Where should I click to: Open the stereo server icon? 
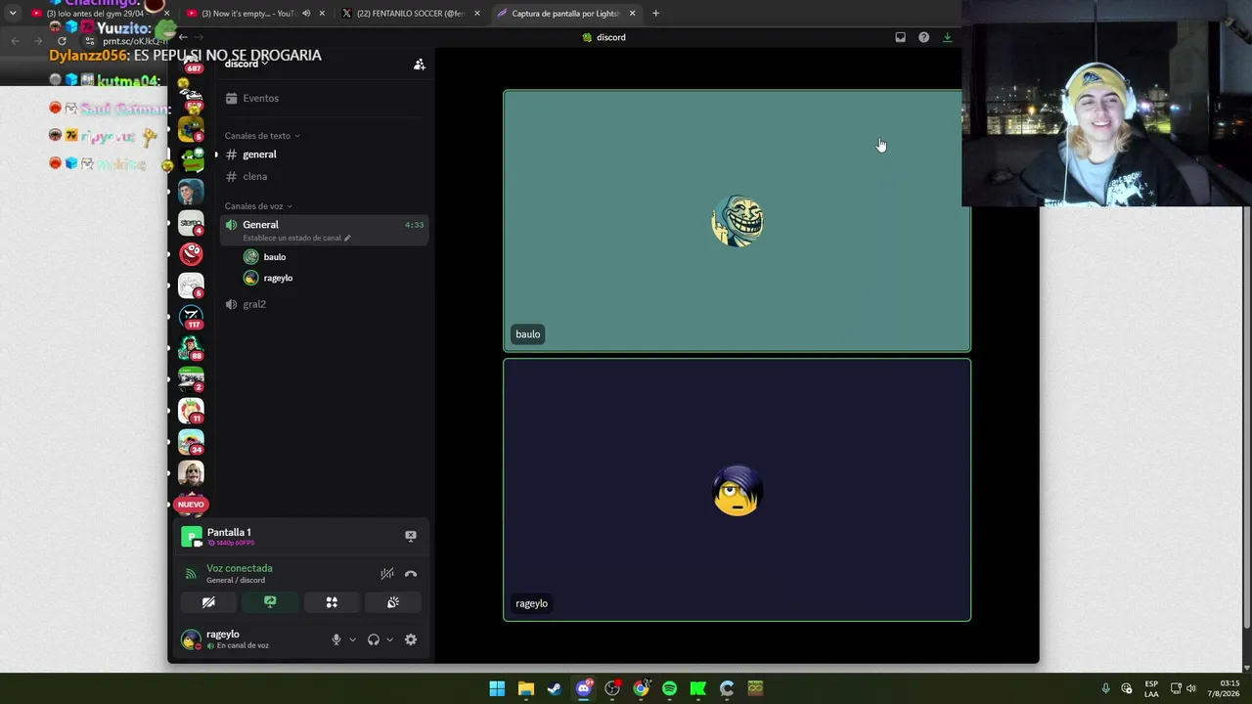(x=191, y=223)
